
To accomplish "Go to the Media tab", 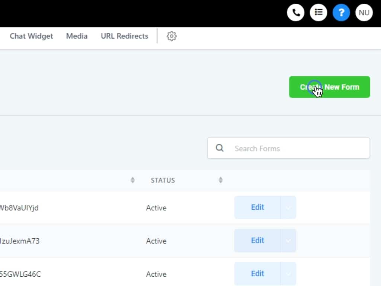I will pos(77,36).
